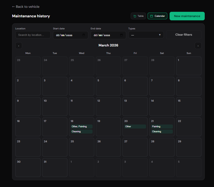Switch to Table view

coord(138,16)
